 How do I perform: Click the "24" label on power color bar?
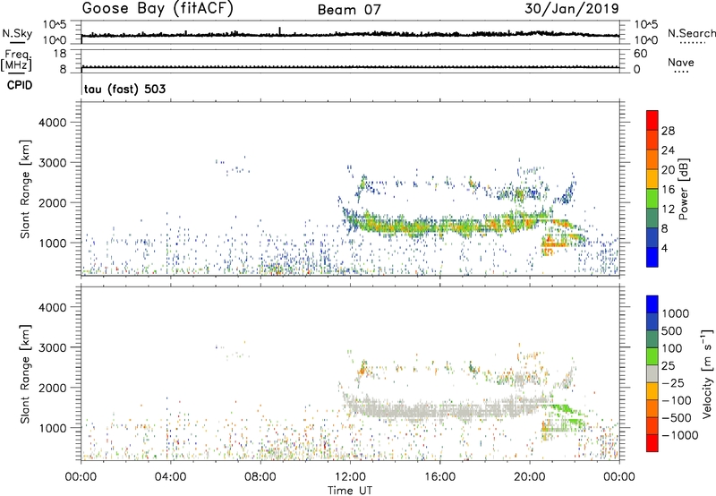668,150
